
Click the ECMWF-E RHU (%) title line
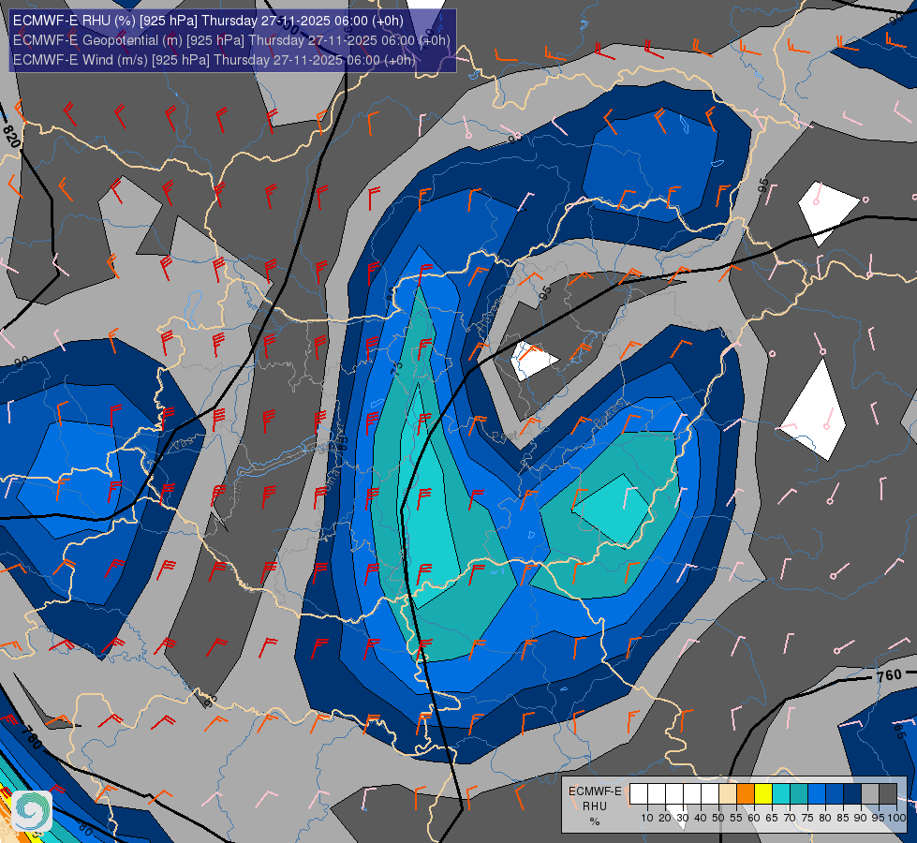[x=208, y=21]
